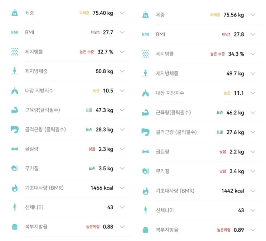Open 근육량(클릭필수) entry showing 46.2 kg
Viewport: 266px width, 241px height.
pos(173,113)
